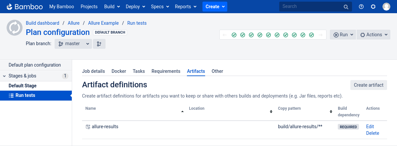Open the Run tests breadcrumb link
397x146 pixels.
137,23
